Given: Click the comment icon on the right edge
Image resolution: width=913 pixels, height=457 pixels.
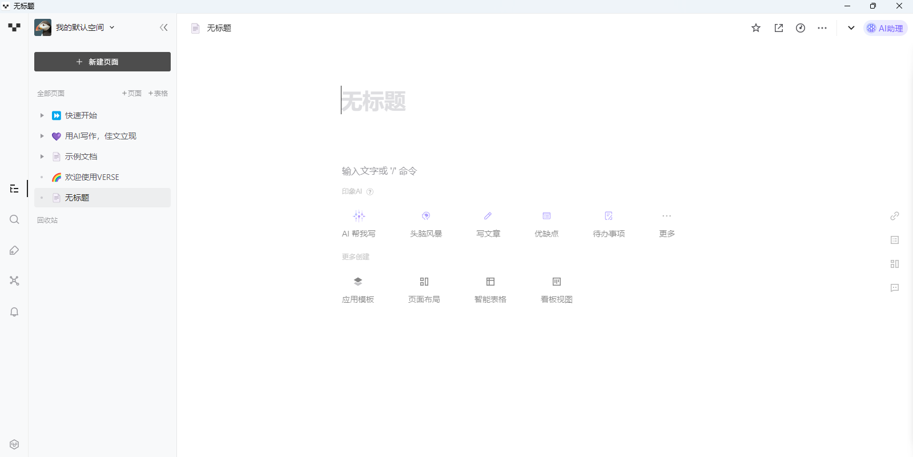Looking at the screenshot, I should (895, 288).
